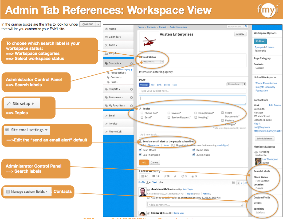Open the pinned Phone Call page
283x219 pixels.
[115, 131]
